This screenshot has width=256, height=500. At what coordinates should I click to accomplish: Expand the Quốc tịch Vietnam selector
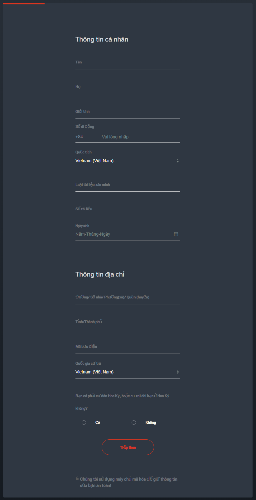tap(128, 161)
